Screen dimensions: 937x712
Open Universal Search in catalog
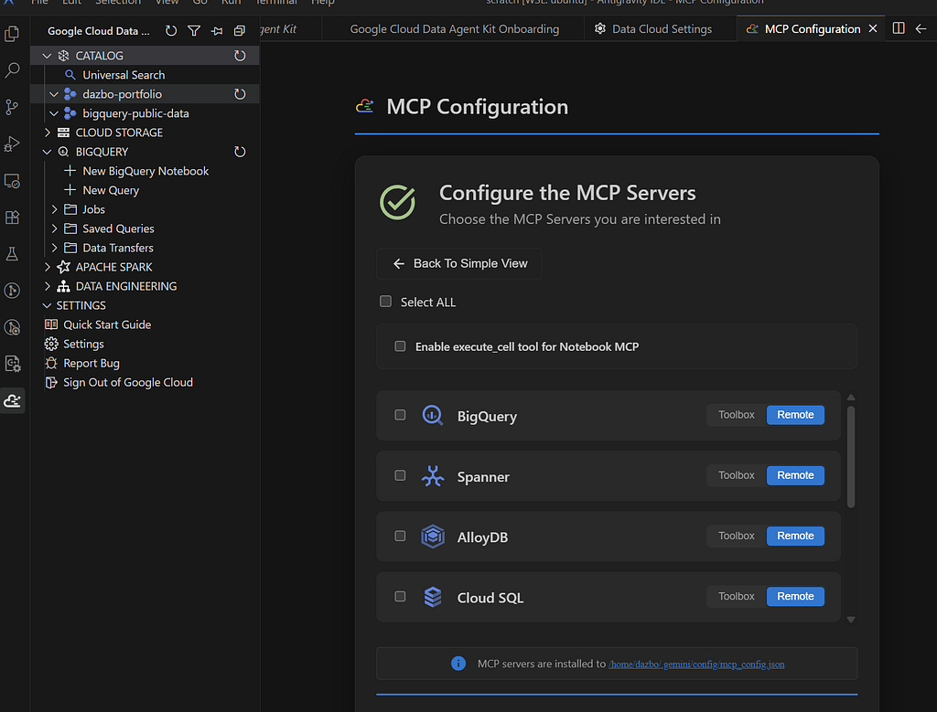[124, 75]
